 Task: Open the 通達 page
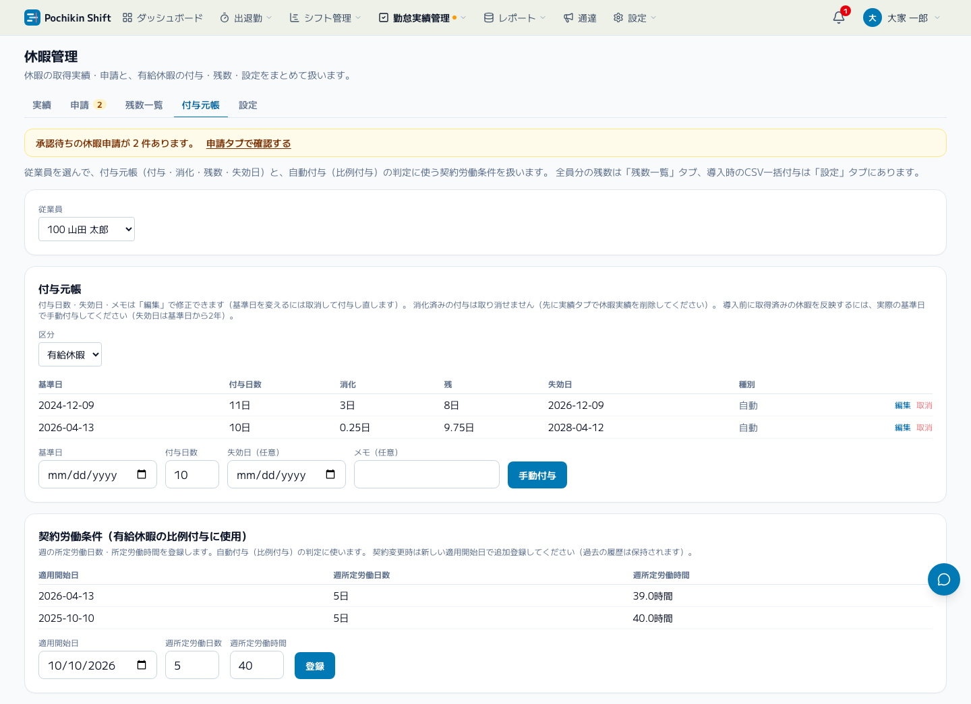coord(580,18)
